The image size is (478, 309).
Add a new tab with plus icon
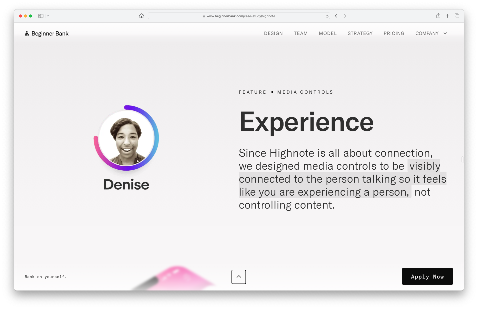pos(447,16)
